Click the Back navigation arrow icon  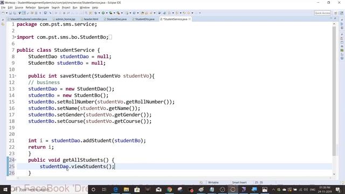point(189,13)
